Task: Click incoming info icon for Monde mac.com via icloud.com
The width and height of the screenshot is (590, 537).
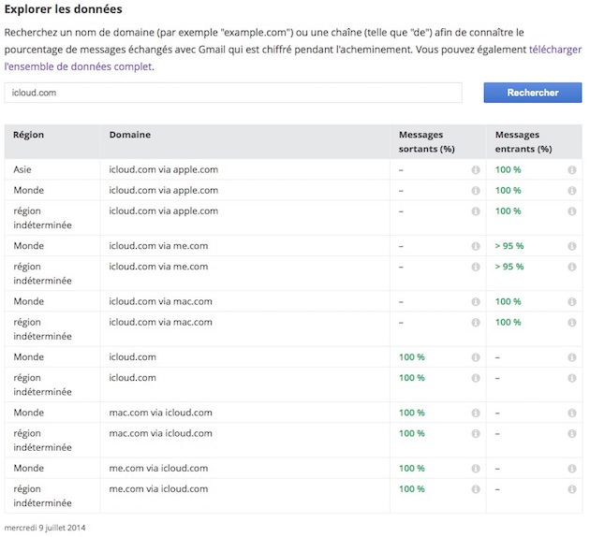Action: tap(572, 413)
